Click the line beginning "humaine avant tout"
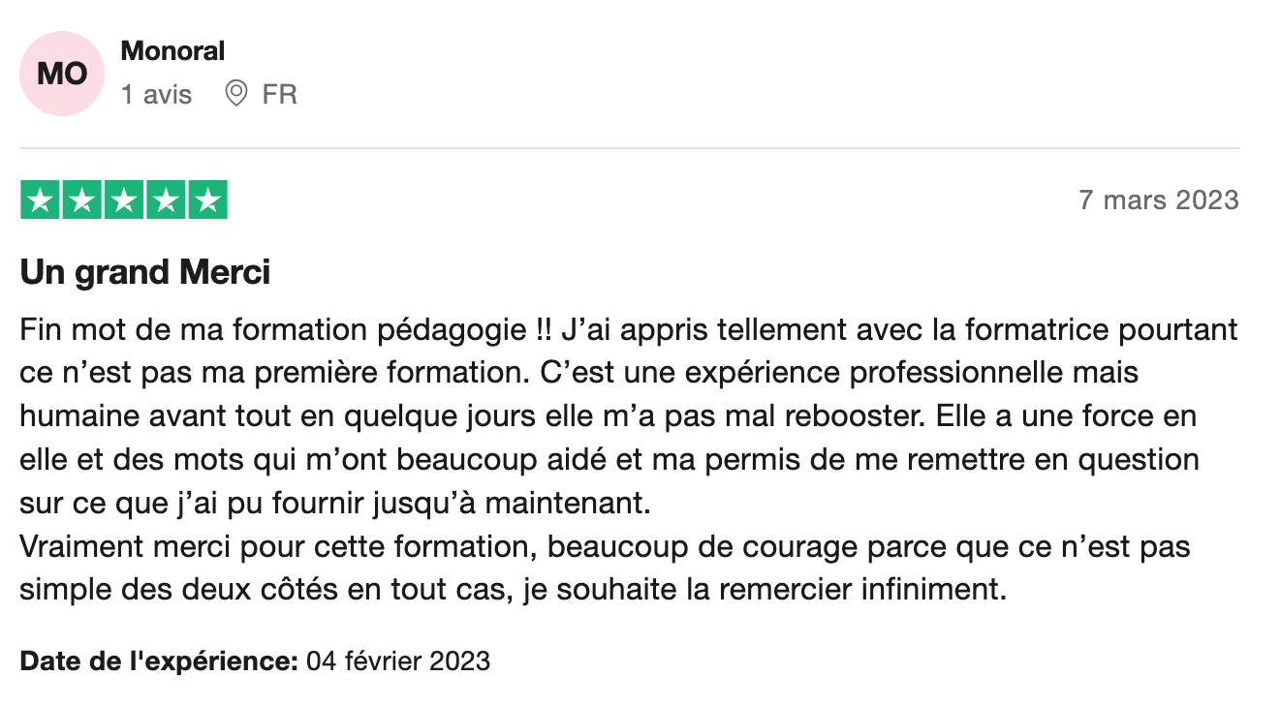Viewport: 1281px width, 707px height. coord(609,416)
